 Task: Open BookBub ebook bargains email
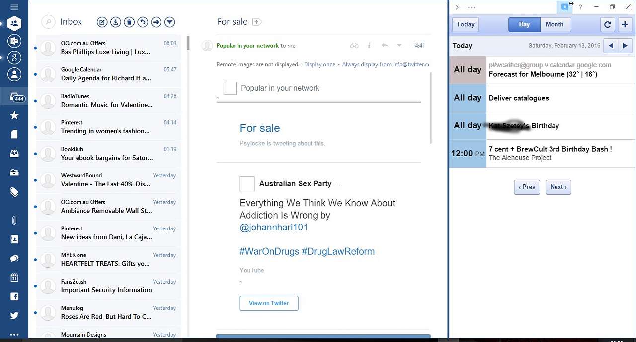click(x=108, y=154)
